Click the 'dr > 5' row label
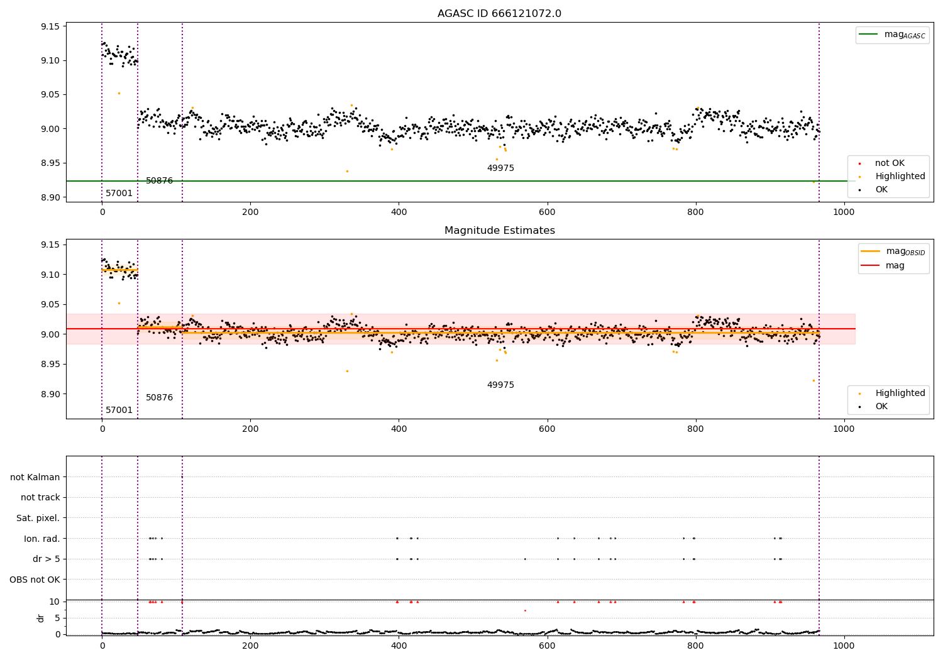Screen dimensions: 943x660 (47, 559)
